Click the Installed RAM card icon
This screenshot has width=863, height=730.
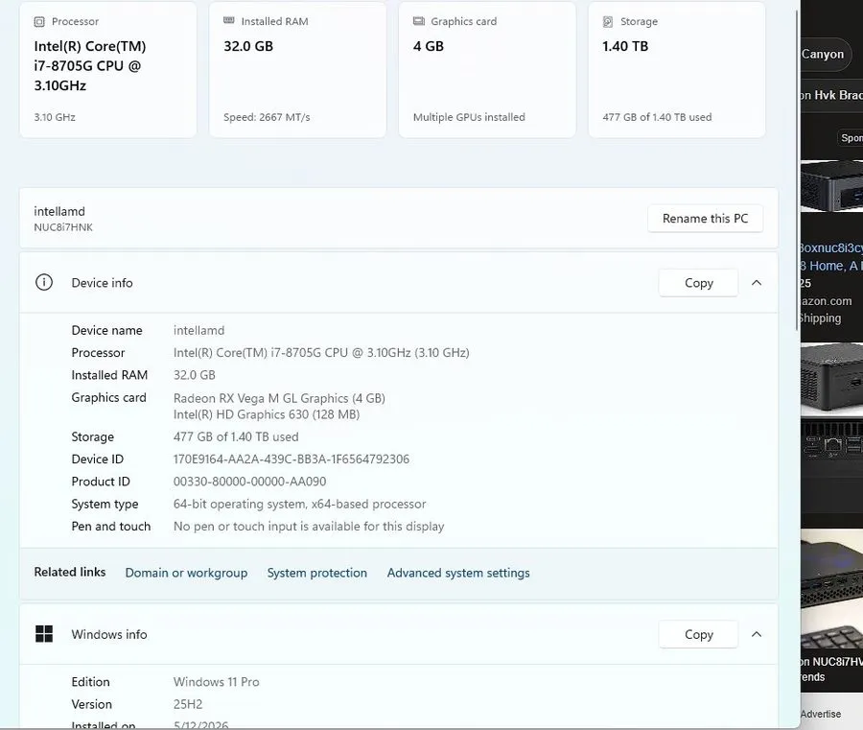coord(229,20)
